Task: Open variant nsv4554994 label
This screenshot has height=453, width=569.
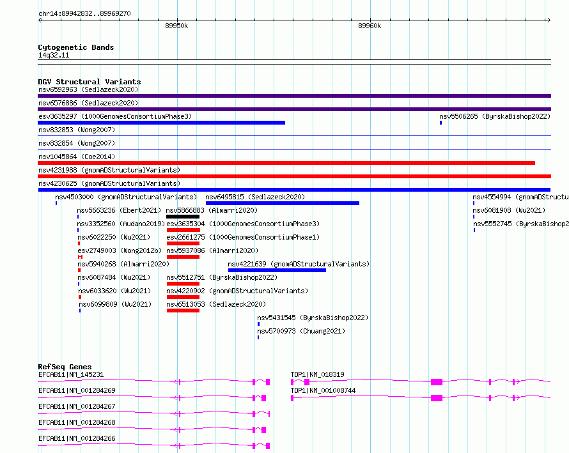Action: pyautogui.click(x=521, y=197)
